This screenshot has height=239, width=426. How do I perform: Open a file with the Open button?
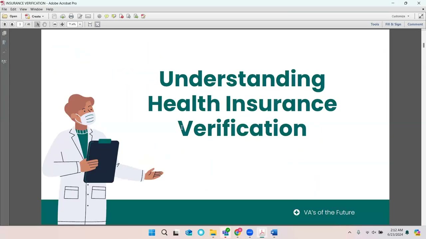coord(10,16)
